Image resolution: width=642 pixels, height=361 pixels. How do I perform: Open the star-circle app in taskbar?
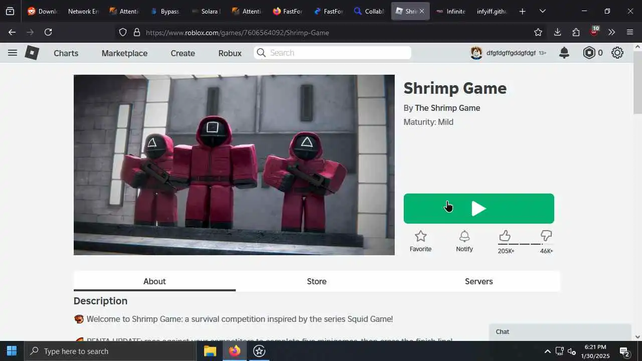(259, 351)
